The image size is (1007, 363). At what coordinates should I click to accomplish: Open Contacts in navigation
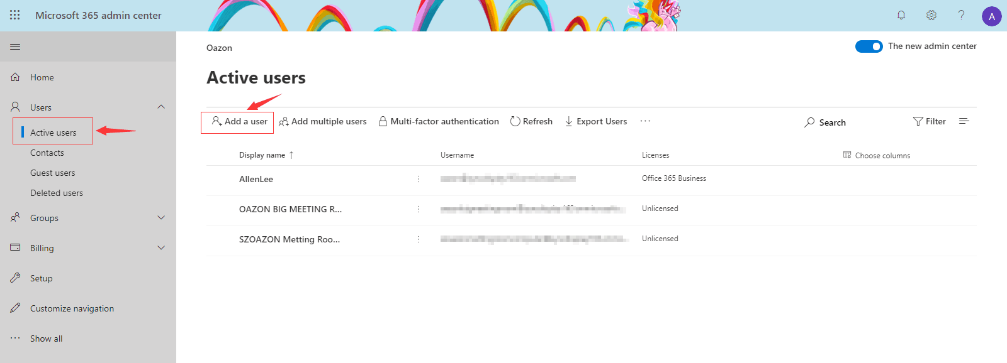click(47, 153)
